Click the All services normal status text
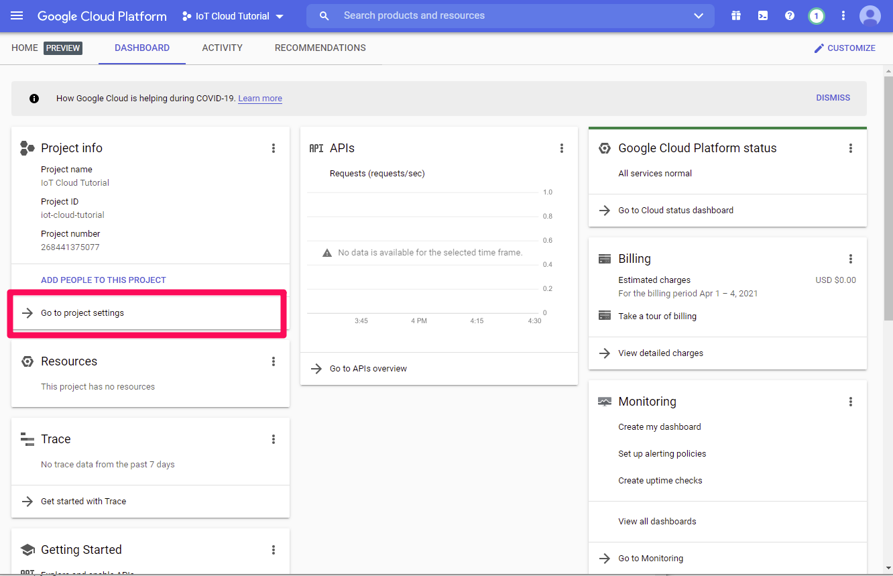The height and width of the screenshot is (576, 893). pos(655,174)
